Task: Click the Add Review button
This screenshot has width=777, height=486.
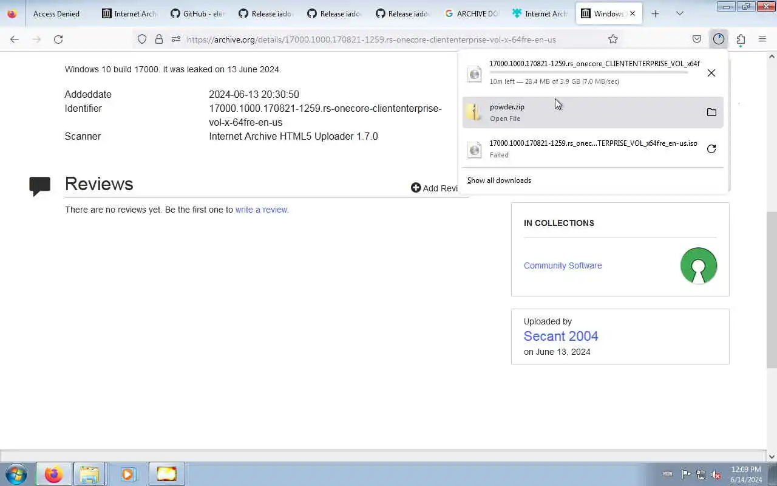Action: coord(435,188)
